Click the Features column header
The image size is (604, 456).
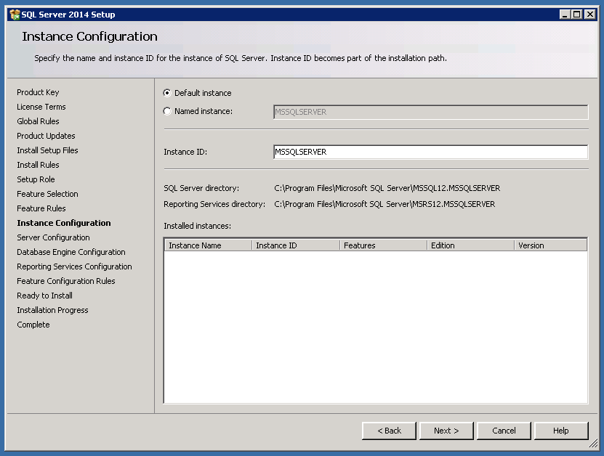point(382,245)
